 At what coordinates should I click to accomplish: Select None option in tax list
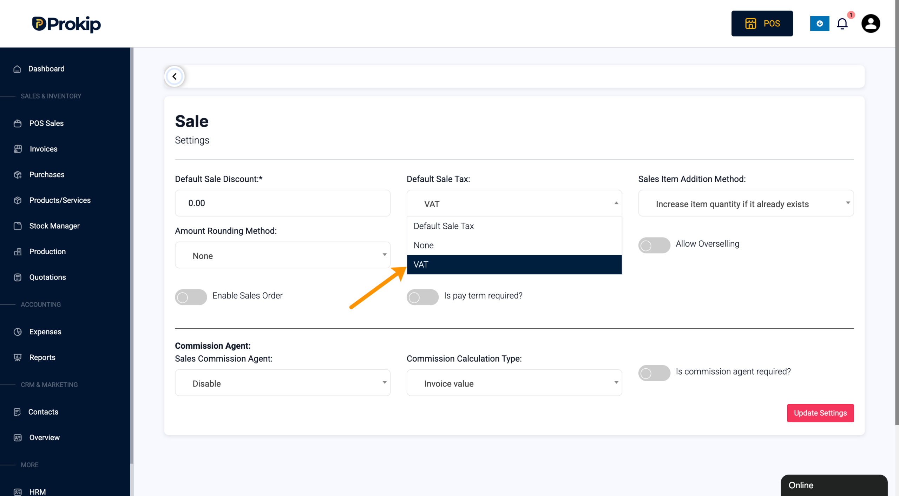point(514,245)
